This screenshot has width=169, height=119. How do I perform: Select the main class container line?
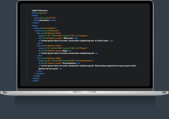[x=45, y=28]
